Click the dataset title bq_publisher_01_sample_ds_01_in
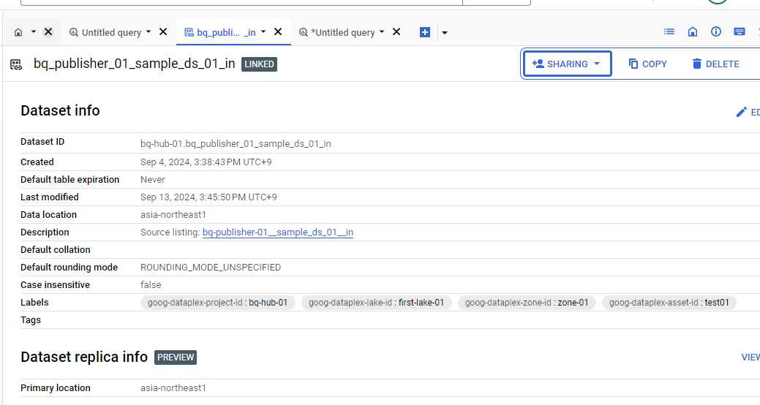Image resolution: width=760 pixels, height=405 pixels. point(135,64)
